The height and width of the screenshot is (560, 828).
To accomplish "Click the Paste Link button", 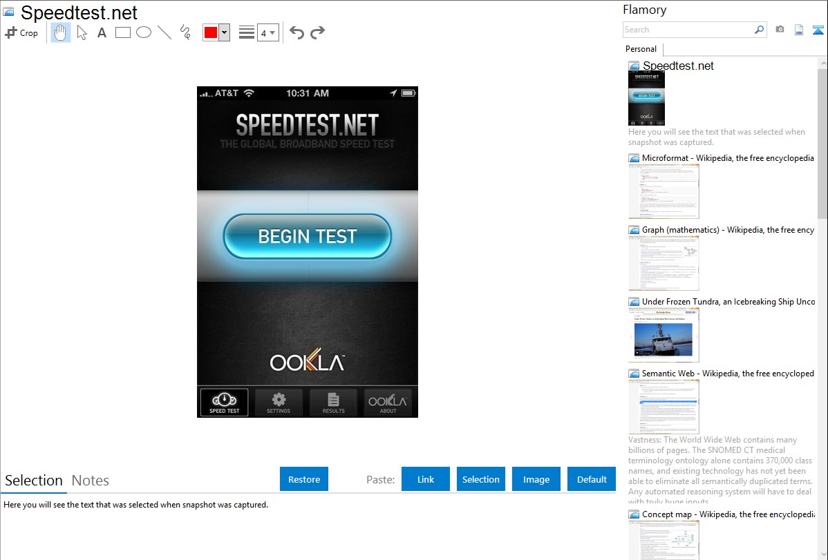I will coord(426,479).
